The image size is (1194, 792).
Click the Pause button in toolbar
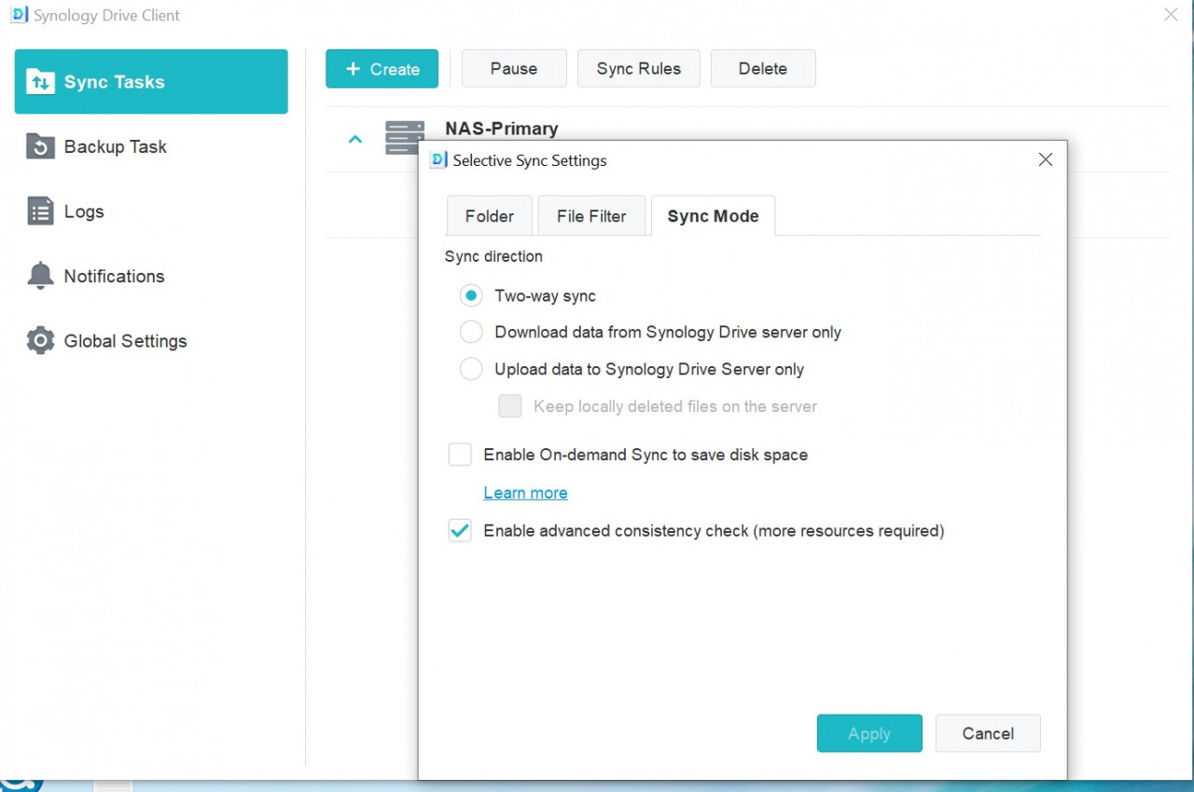[514, 69]
